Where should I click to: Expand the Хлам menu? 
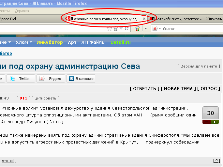24,42
